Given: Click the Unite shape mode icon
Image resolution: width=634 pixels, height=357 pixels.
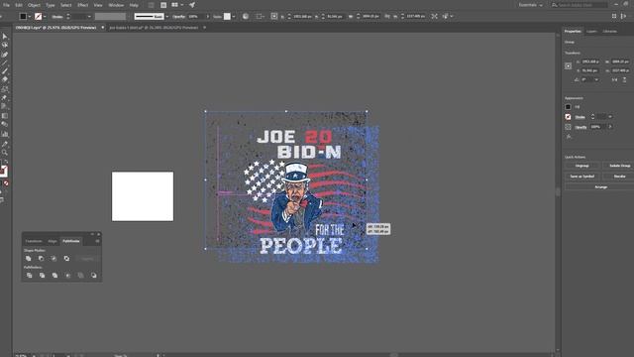Looking at the screenshot, I should pyautogui.click(x=29, y=258).
